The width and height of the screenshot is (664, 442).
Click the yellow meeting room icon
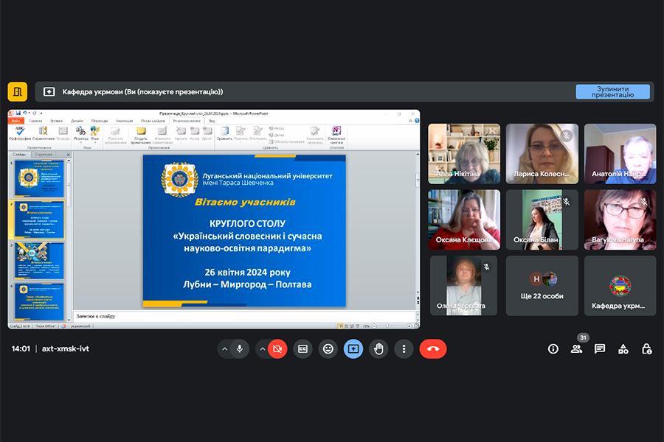tap(18, 92)
